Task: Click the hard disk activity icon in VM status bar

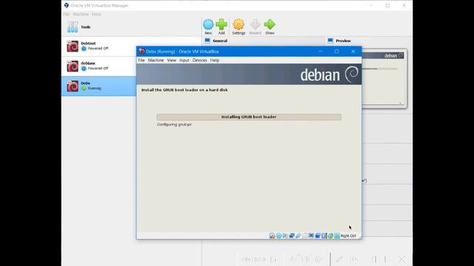Action: point(272,236)
